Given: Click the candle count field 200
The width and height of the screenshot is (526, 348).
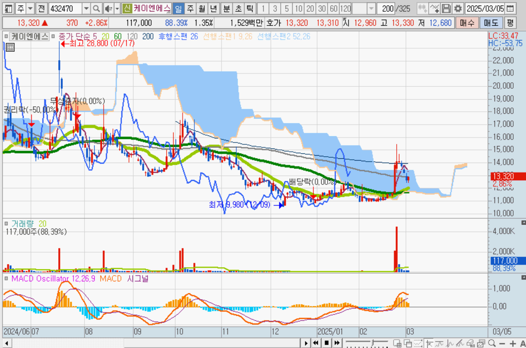Looking at the screenshot, I should tap(386, 8).
